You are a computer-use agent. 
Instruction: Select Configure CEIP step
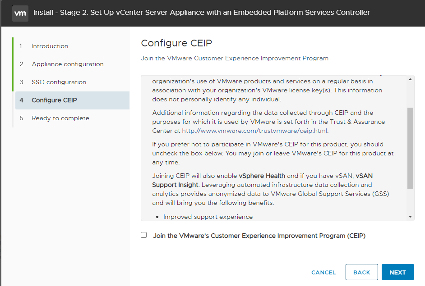(x=72, y=100)
